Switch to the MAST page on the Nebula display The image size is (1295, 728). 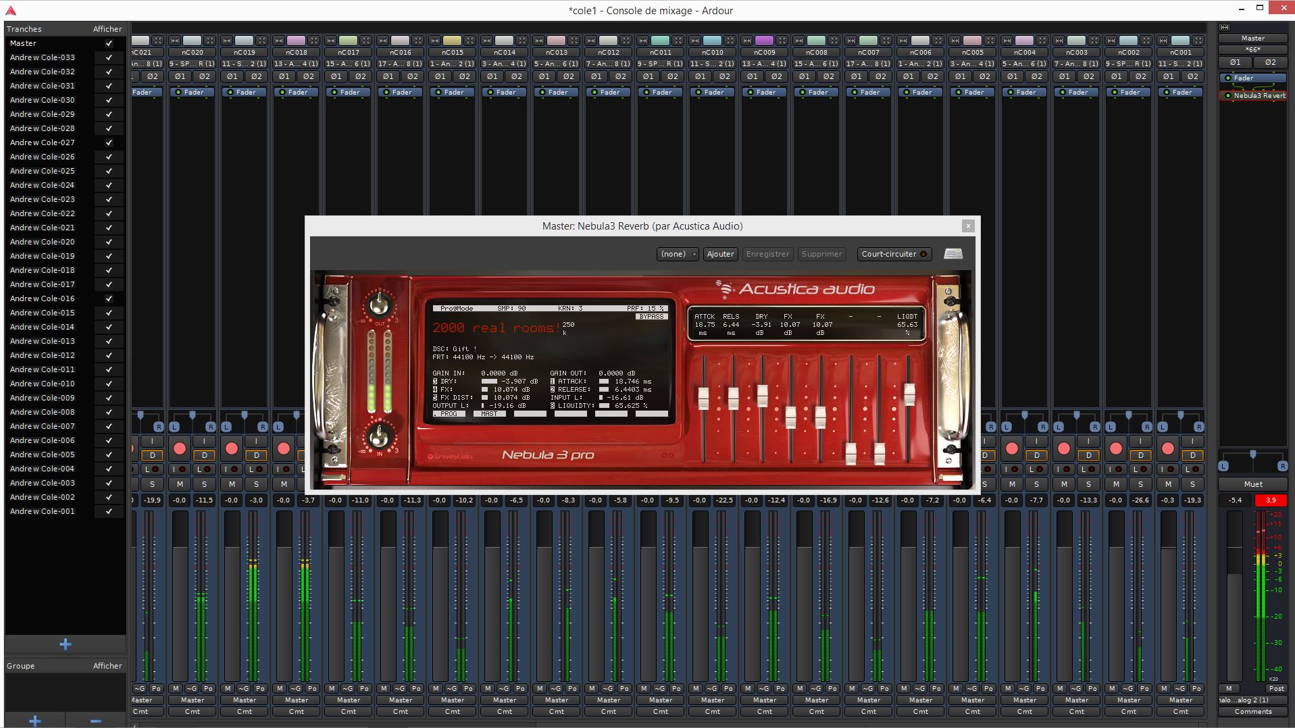coord(490,413)
